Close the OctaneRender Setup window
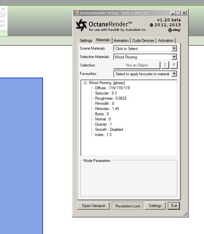This screenshot has width=204, height=234. [x=184, y=13]
